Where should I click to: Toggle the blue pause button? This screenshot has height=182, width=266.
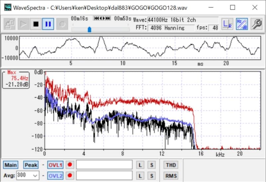click(x=48, y=24)
